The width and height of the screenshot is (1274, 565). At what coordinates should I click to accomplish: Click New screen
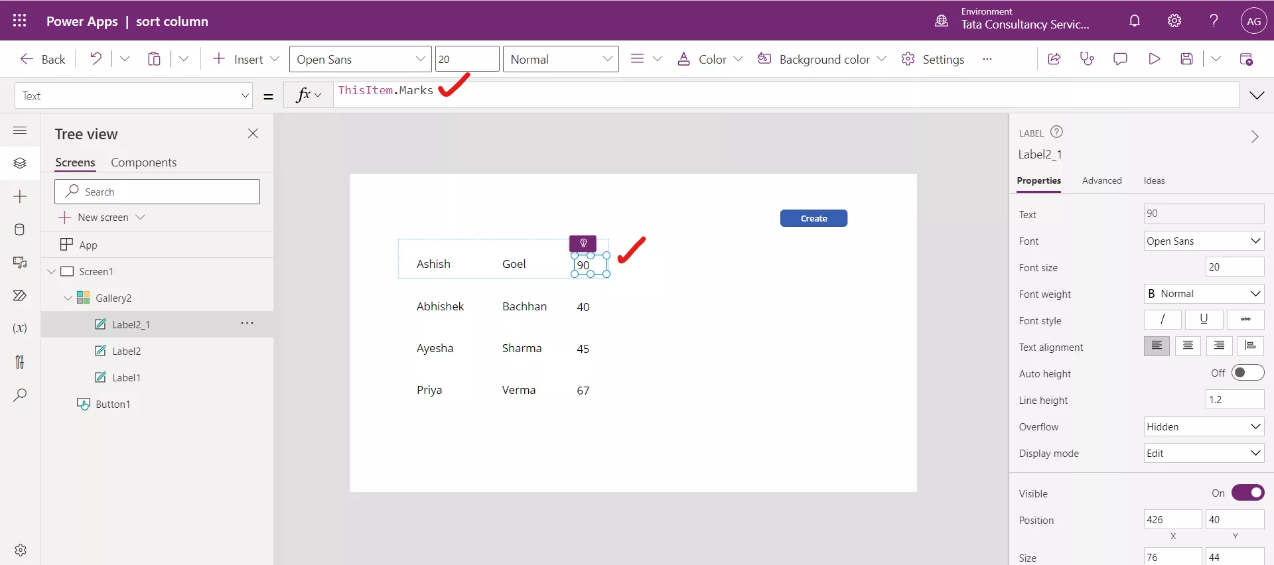pos(102,218)
